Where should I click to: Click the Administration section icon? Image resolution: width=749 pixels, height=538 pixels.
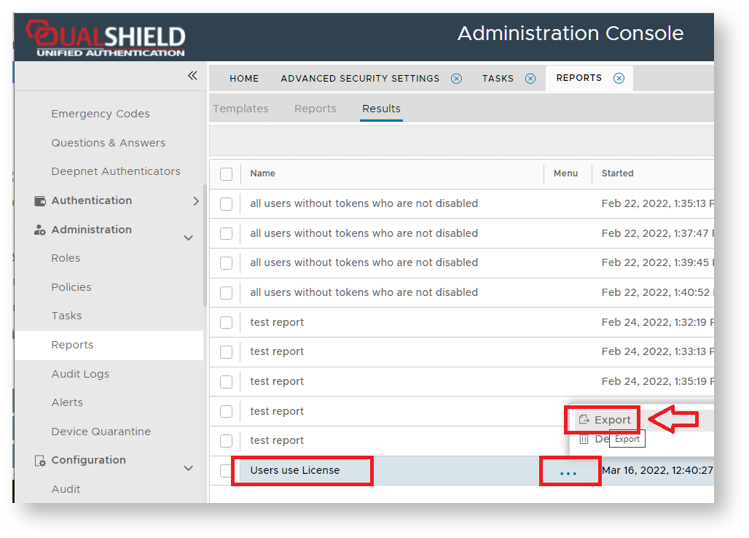pos(40,230)
